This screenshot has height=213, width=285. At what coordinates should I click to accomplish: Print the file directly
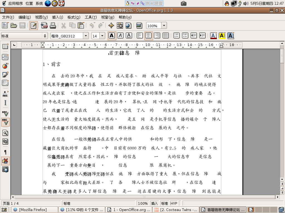[53, 26]
